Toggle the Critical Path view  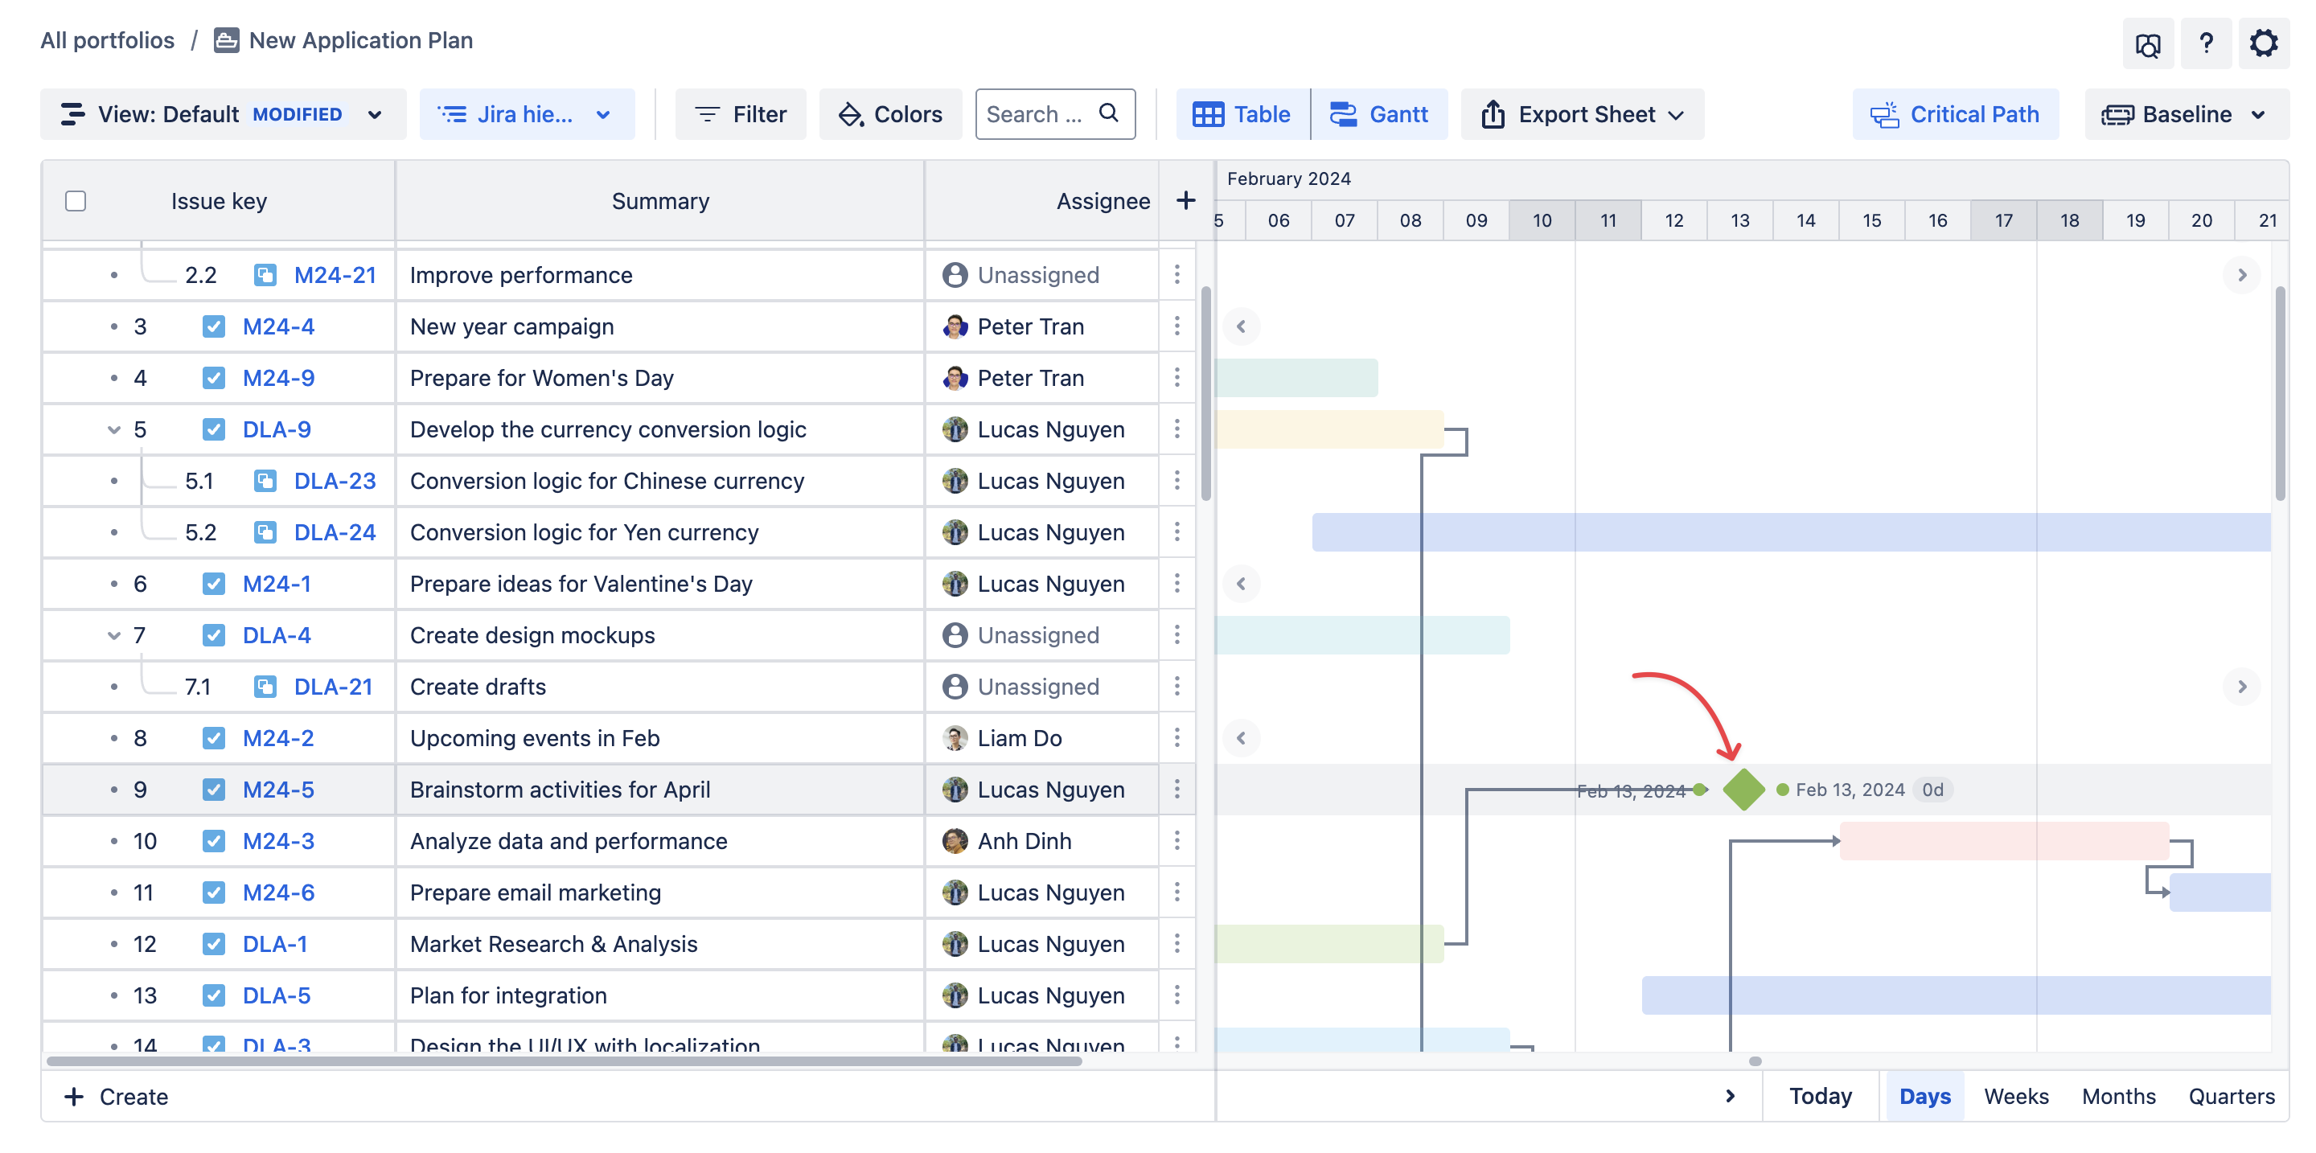click(1956, 114)
